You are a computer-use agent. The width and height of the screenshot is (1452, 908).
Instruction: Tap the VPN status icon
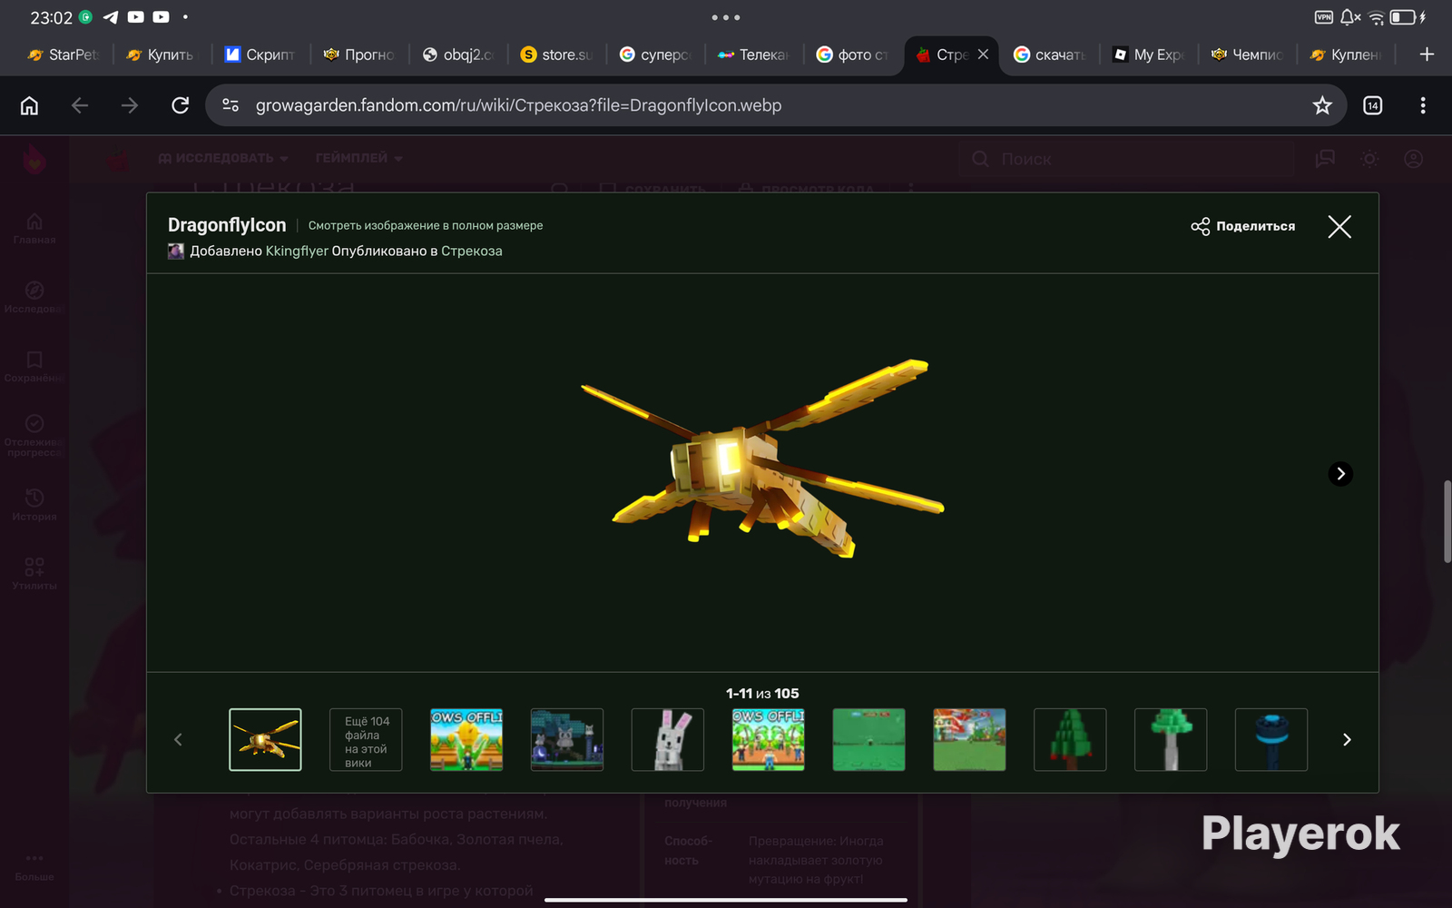tap(1324, 17)
